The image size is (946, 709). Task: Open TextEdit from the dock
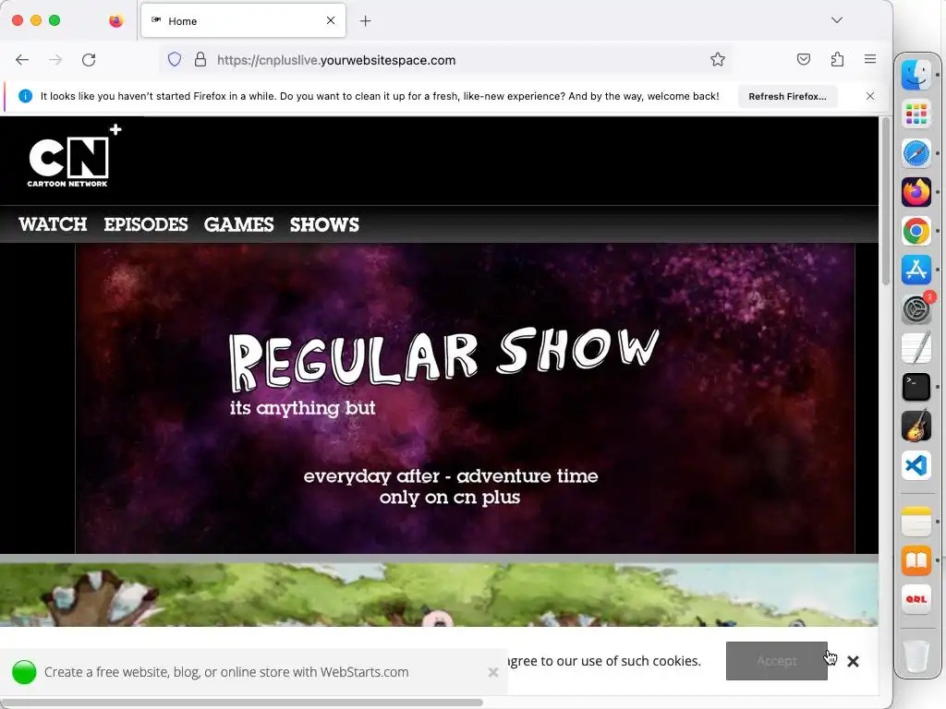pyautogui.click(x=916, y=348)
